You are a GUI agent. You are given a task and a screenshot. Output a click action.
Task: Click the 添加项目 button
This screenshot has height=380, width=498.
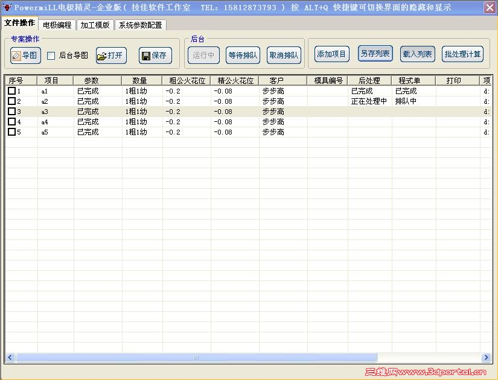point(332,54)
